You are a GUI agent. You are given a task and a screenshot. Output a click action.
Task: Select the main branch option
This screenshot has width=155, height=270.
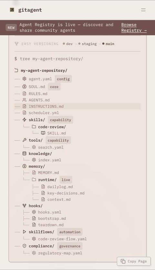108,44
